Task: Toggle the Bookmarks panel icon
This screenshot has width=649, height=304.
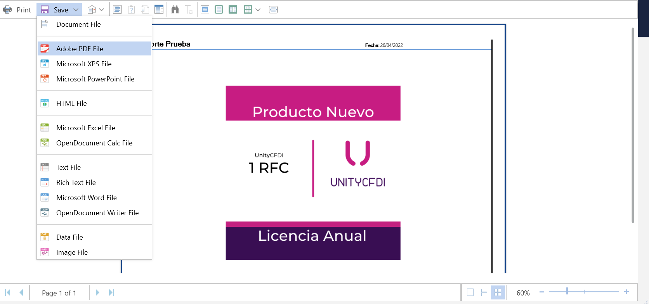Action: click(x=117, y=10)
